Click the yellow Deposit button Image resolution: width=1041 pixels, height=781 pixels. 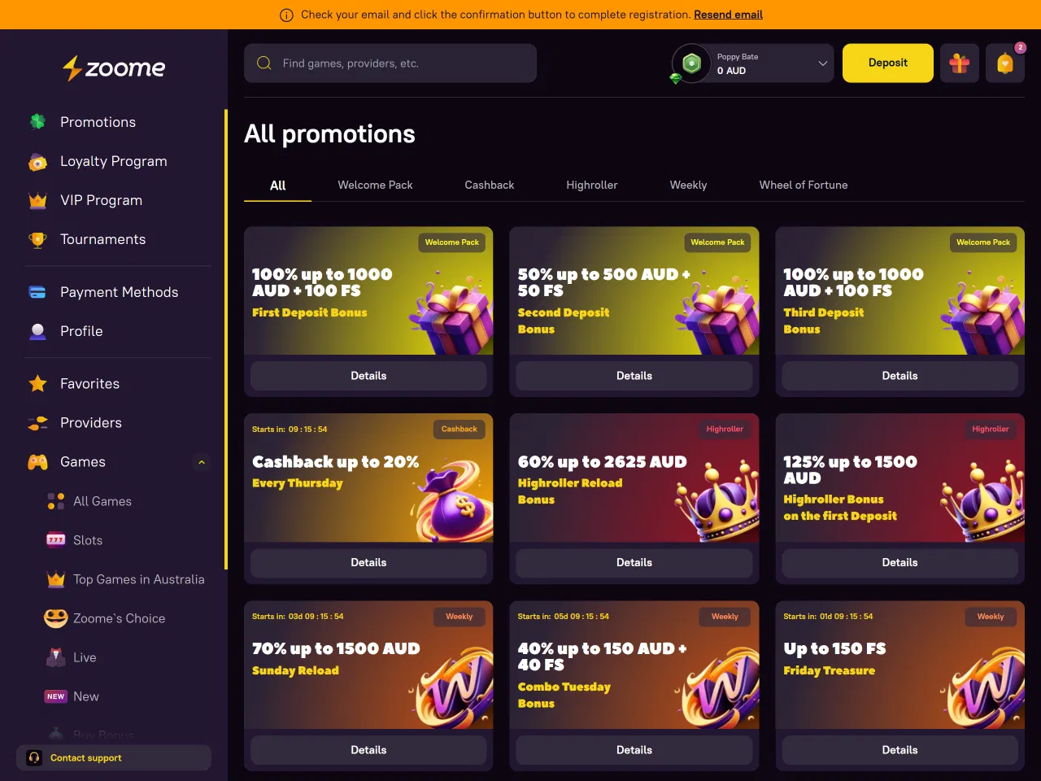[x=888, y=63]
